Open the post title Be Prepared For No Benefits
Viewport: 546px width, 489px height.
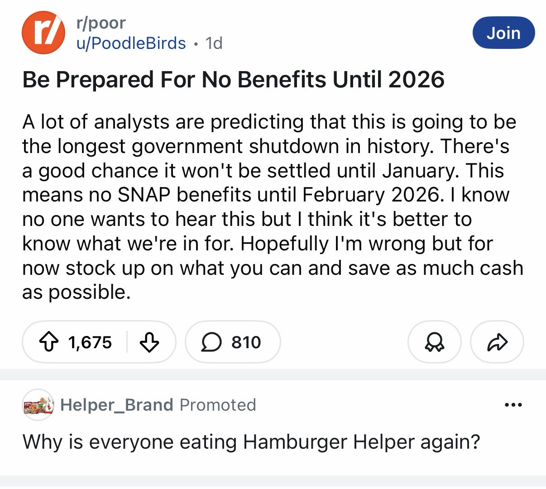[x=233, y=80]
